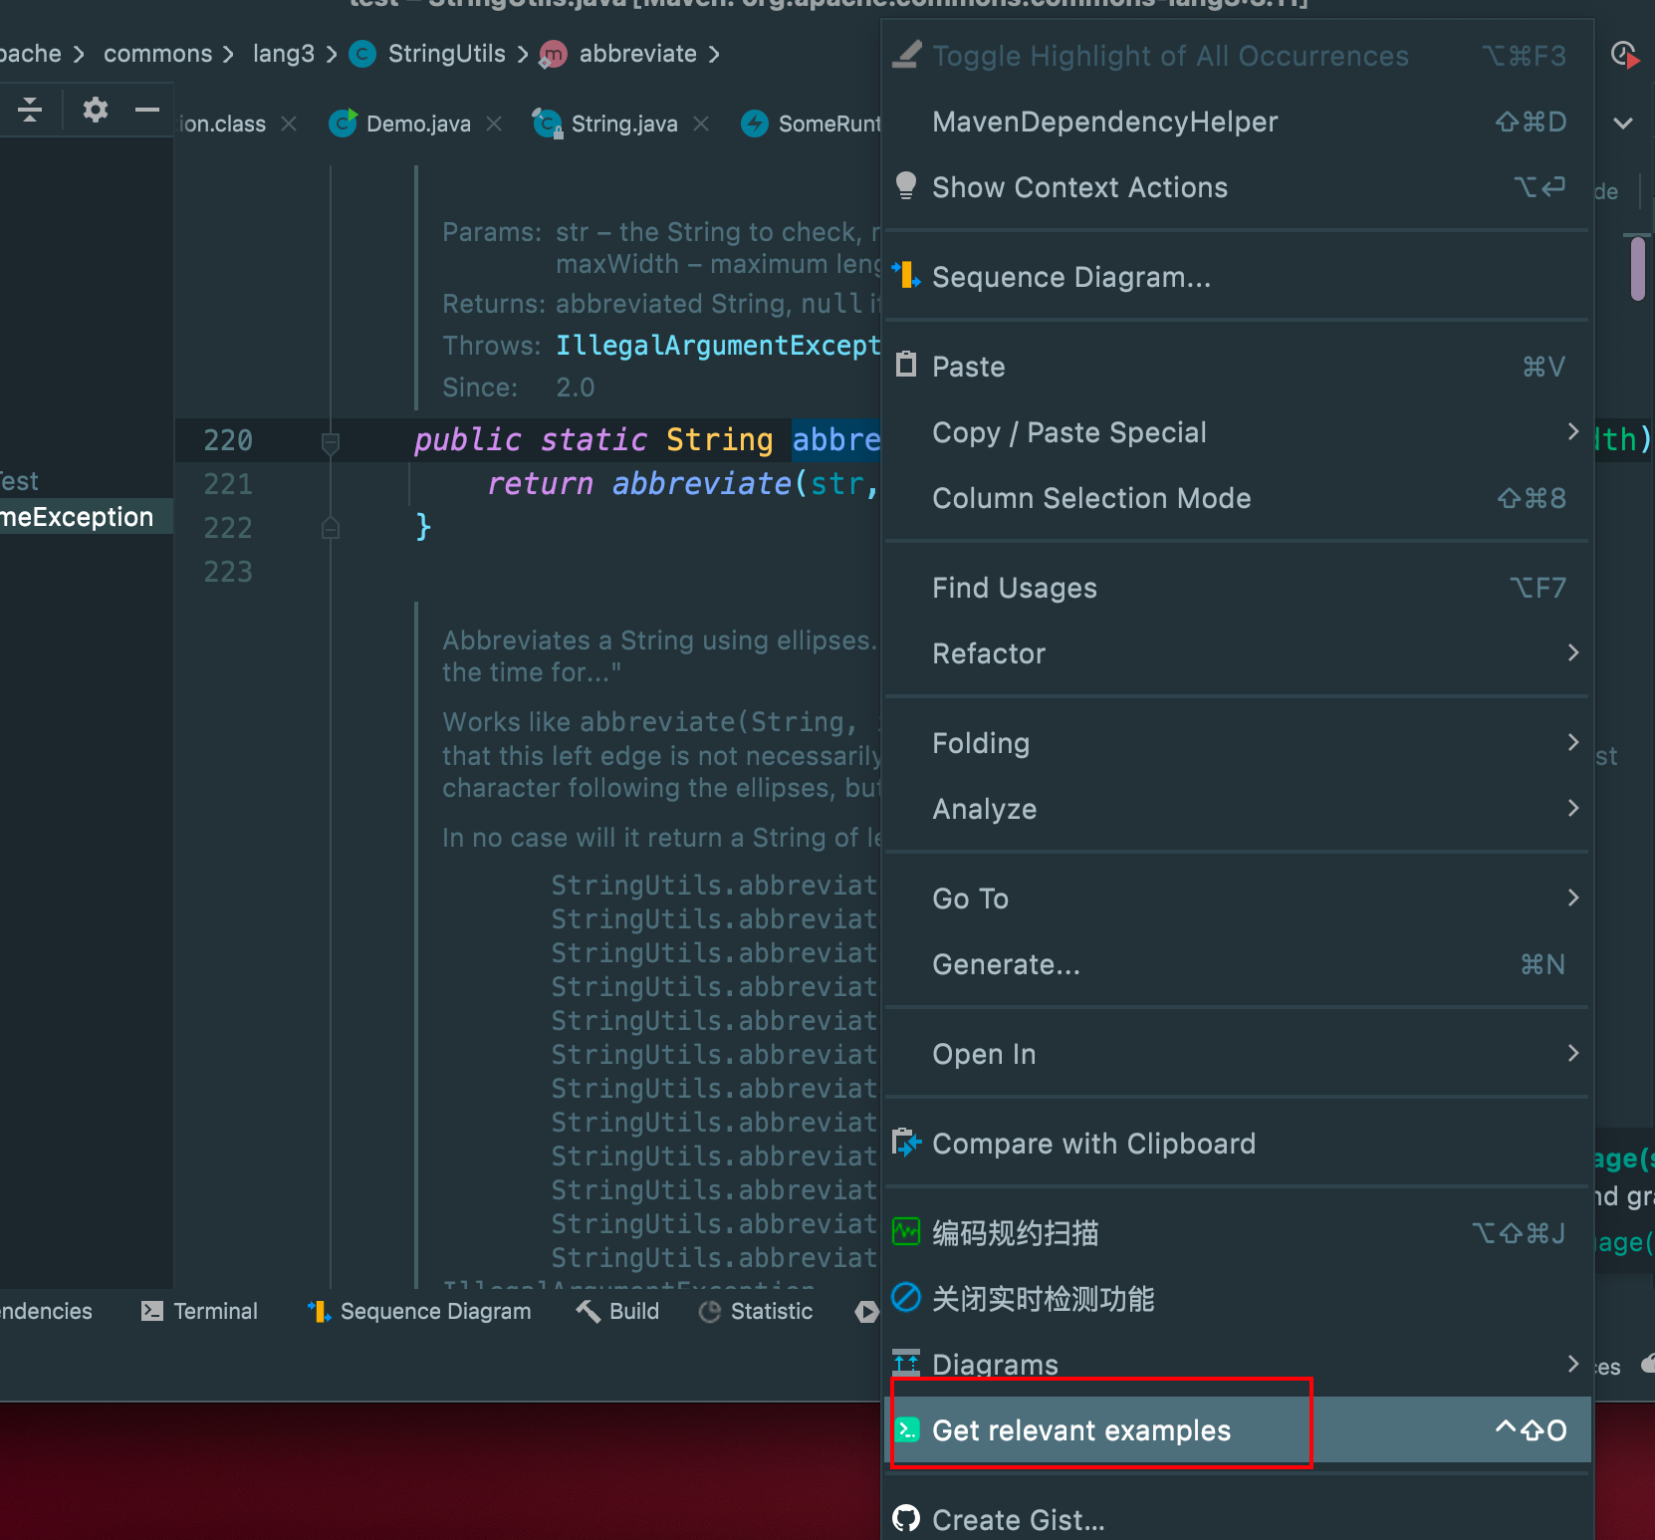Select the 关闭实时检测功能 menu entry
The height and width of the screenshot is (1540, 1655).
tap(1237, 1299)
